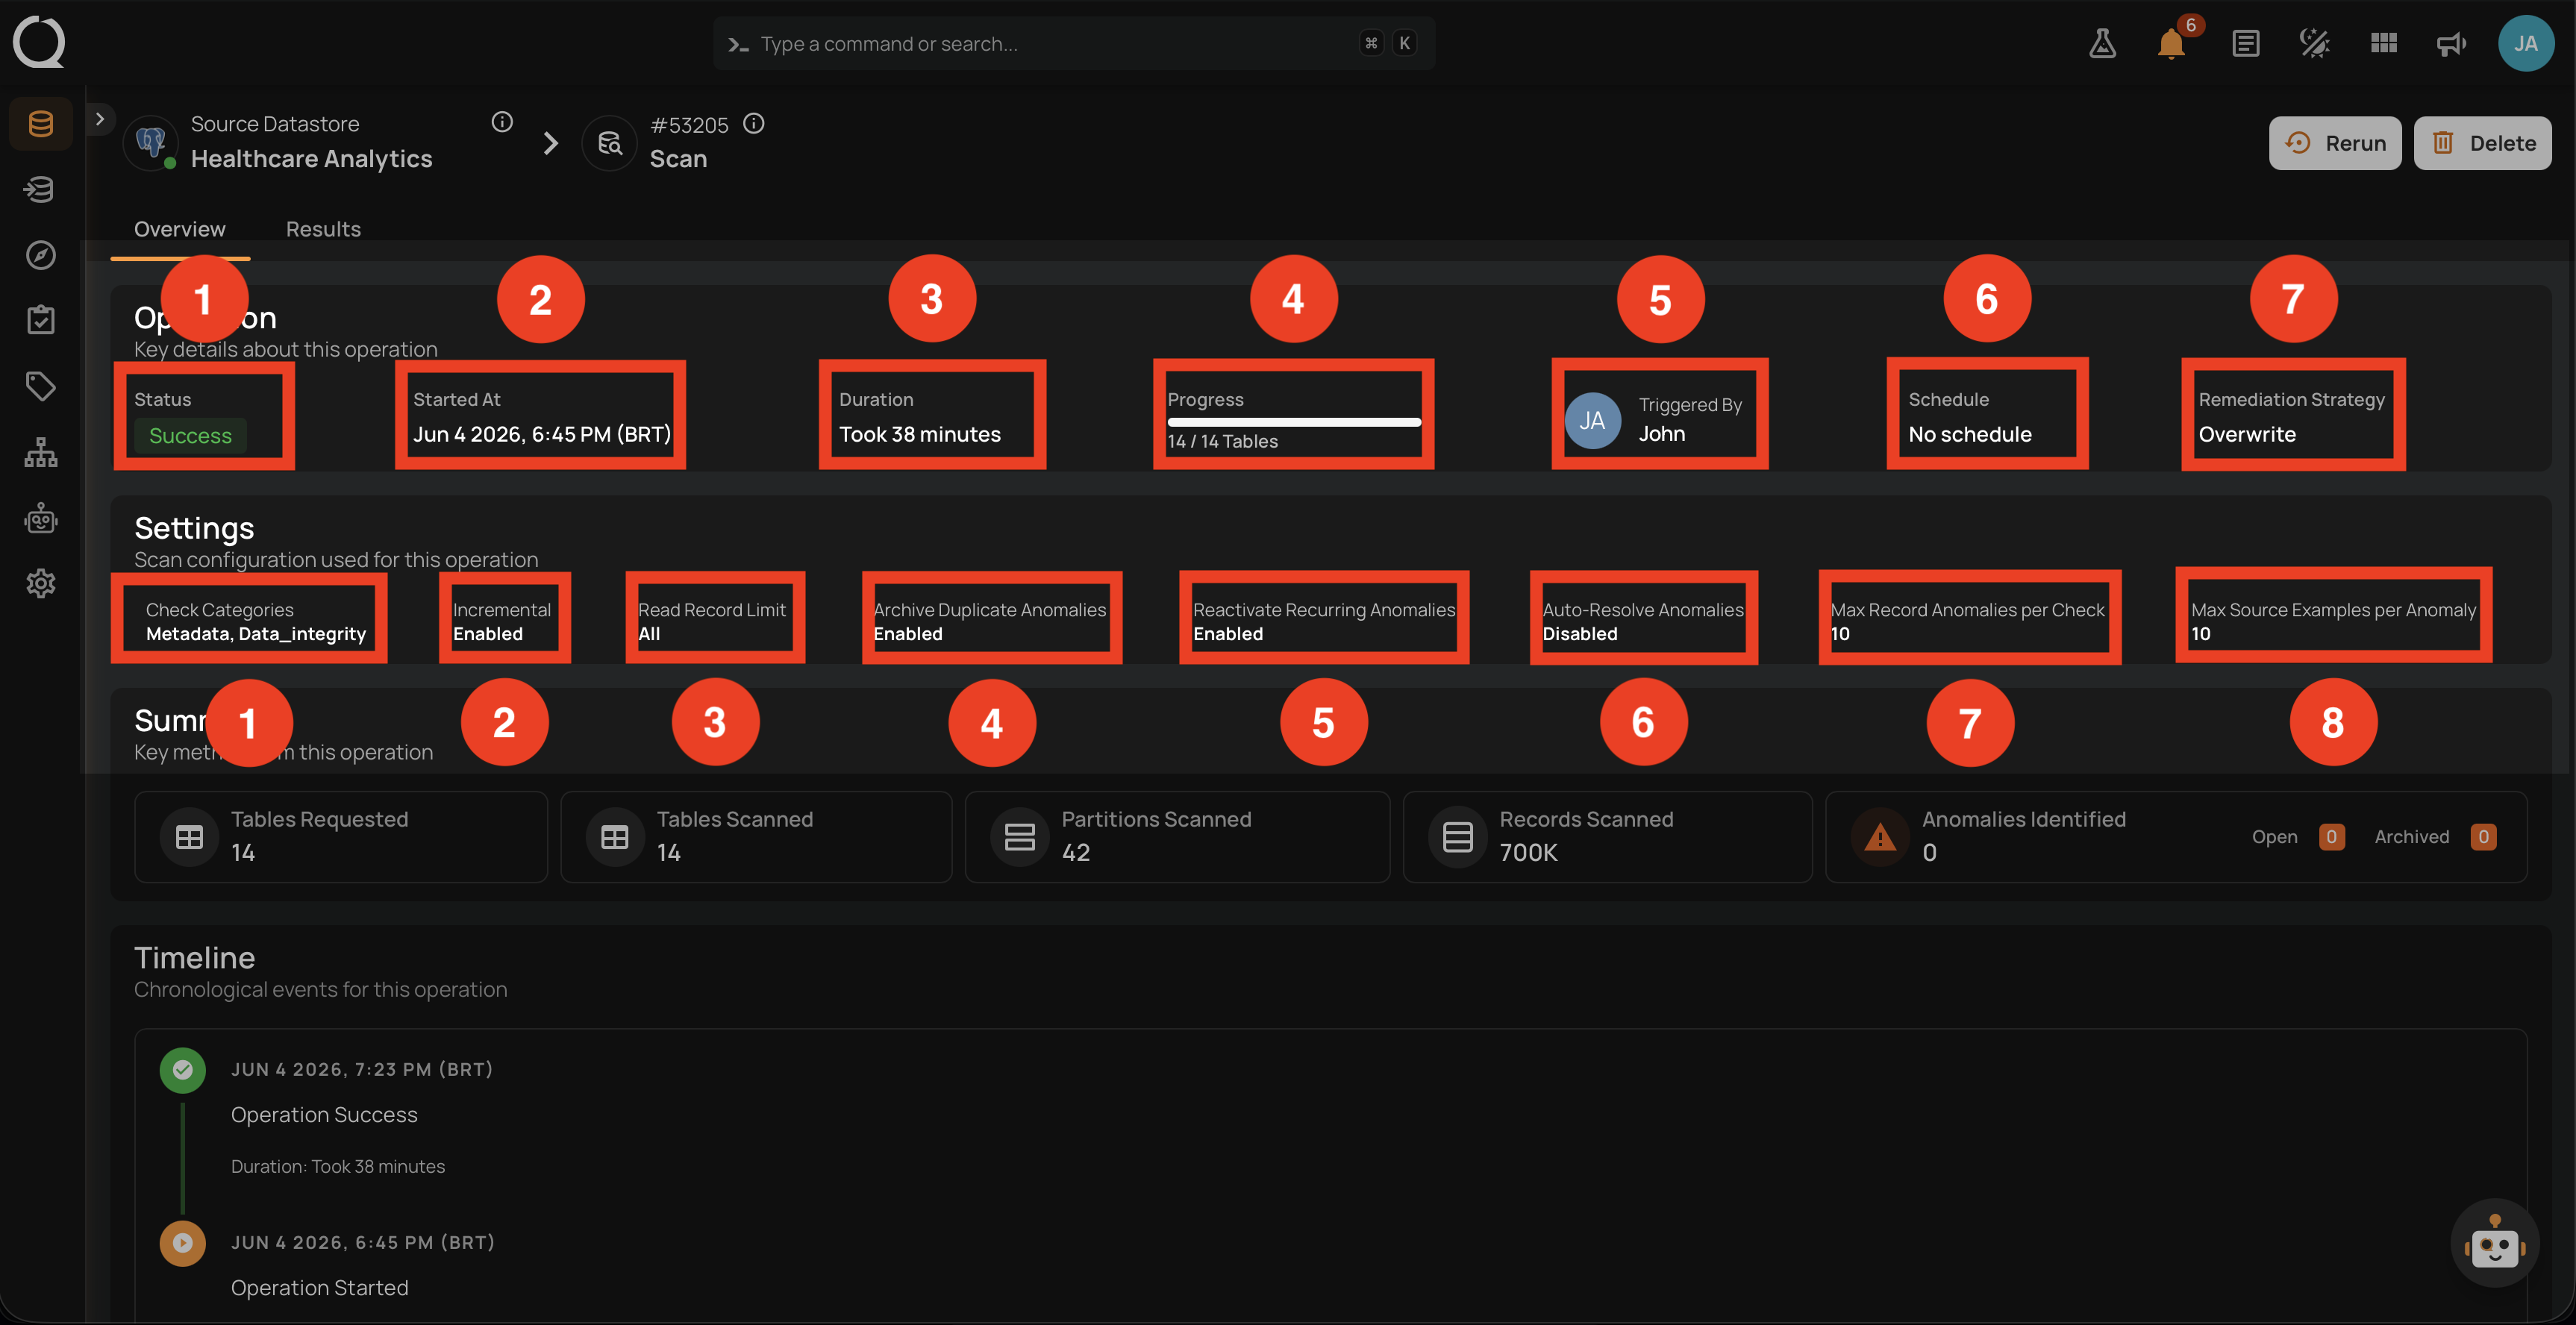
Task: Open the Checks clipboard icon
Action: point(41,320)
